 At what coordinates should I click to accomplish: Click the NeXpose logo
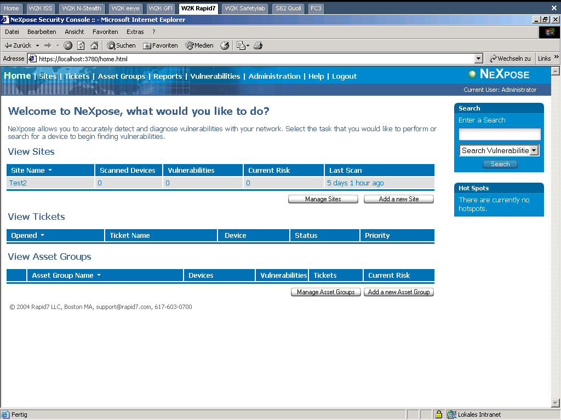499,74
